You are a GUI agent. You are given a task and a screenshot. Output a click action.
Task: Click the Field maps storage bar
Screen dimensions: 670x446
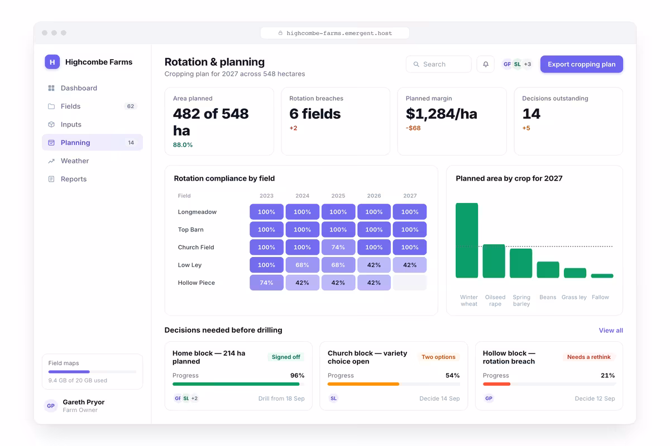click(x=92, y=372)
